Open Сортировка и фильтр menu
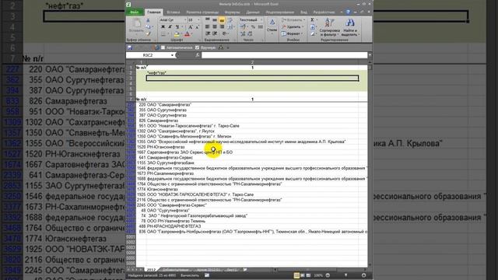498x280 pixels. 330,27
